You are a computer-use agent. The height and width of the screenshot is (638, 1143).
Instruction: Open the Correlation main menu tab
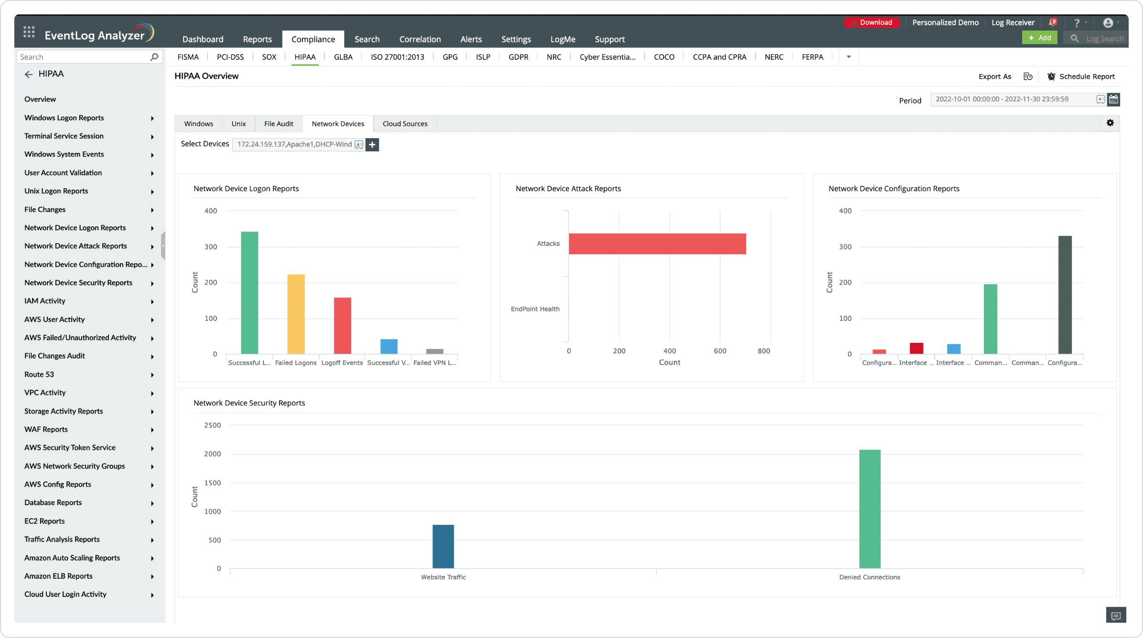(x=420, y=39)
